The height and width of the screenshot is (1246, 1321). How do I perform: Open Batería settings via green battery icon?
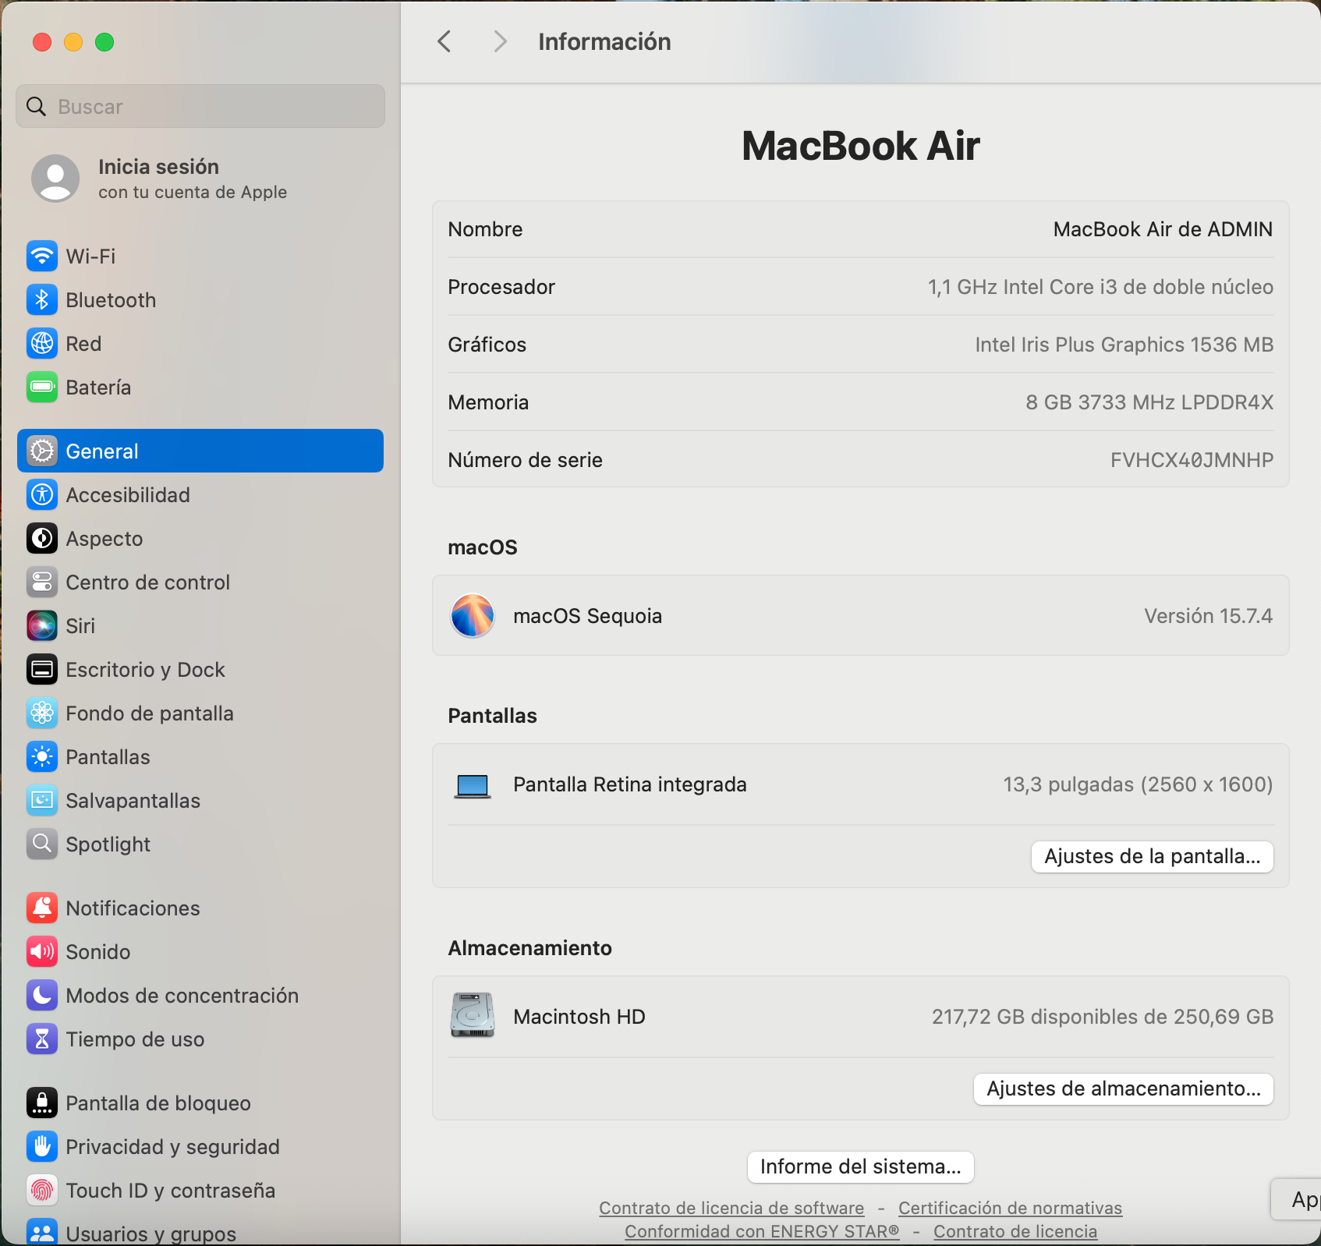[42, 388]
